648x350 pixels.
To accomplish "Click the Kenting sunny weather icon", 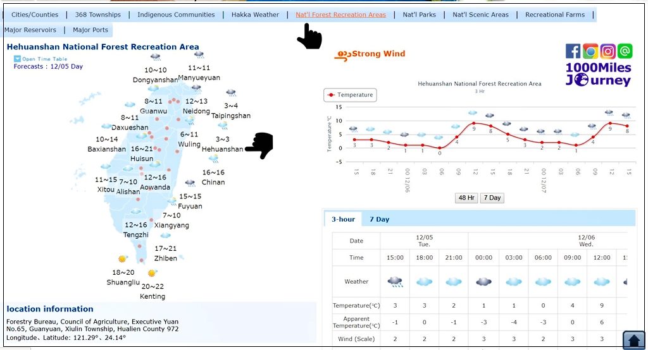I will click(152, 273).
